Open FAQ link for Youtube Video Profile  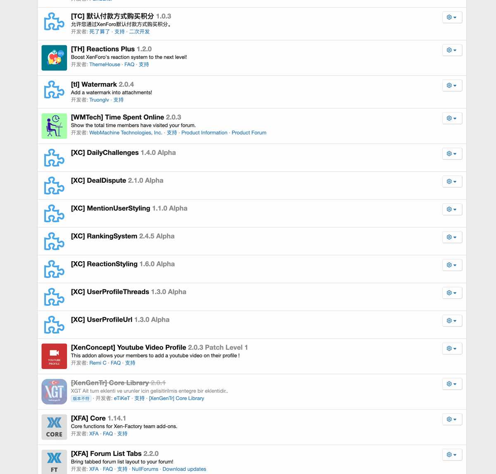coord(116,363)
